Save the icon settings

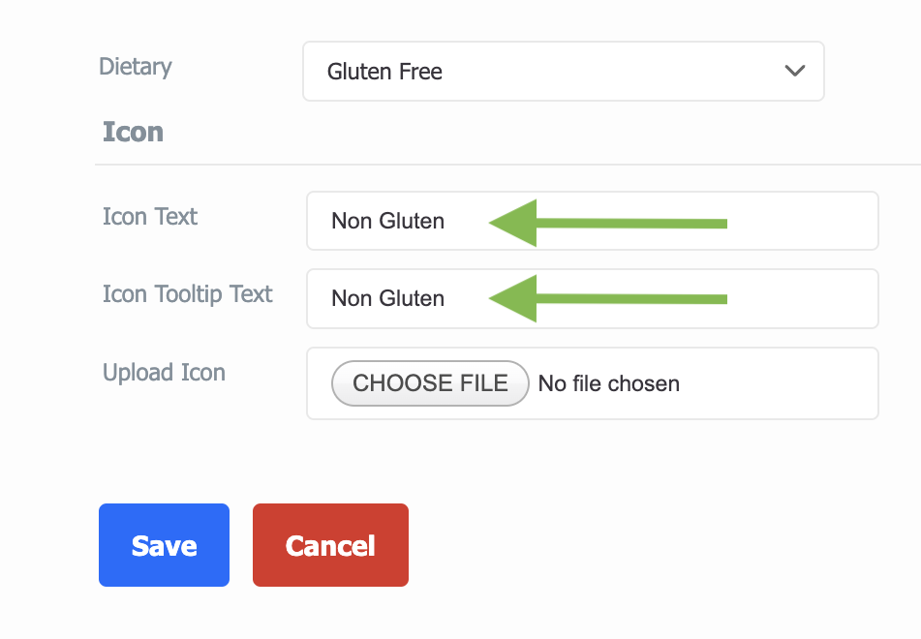pyautogui.click(x=164, y=545)
